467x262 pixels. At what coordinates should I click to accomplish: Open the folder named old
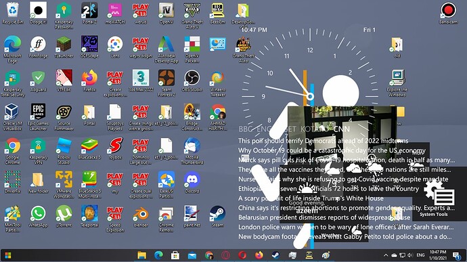pos(397,47)
